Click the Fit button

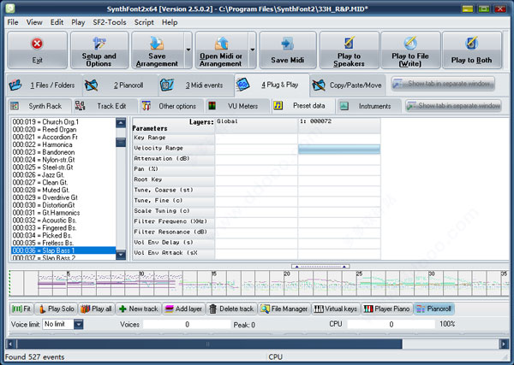[x=21, y=309]
